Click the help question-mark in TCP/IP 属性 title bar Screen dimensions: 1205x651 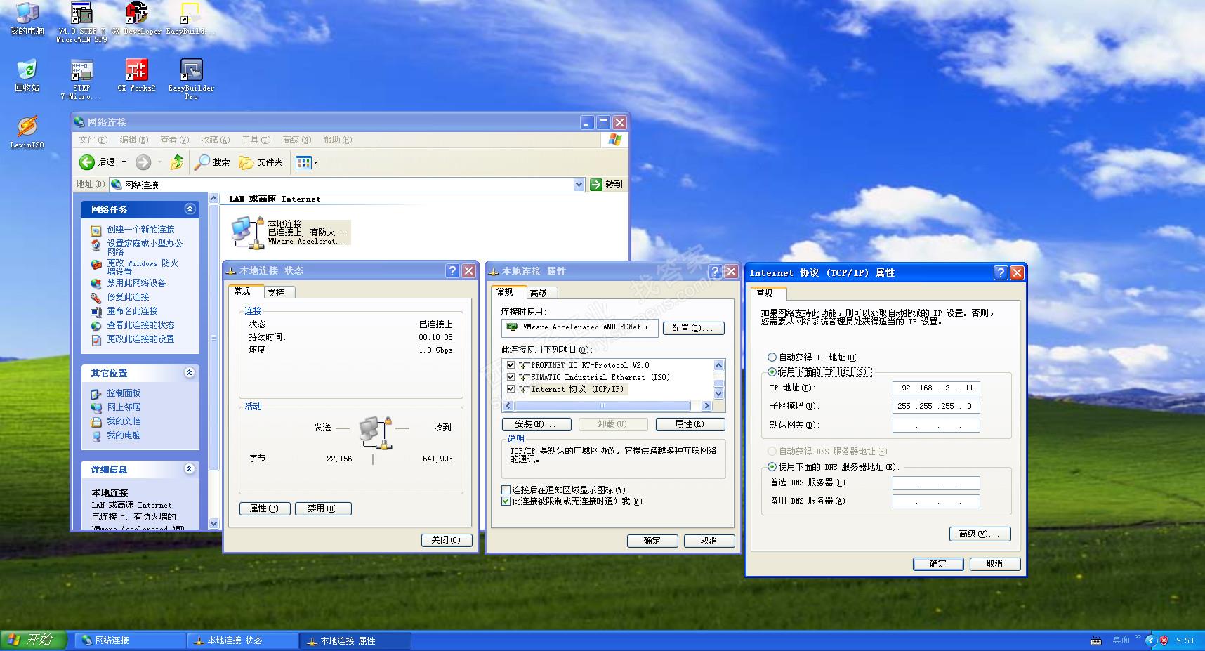point(1001,272)
